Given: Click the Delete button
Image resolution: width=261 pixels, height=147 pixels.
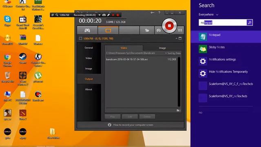Looking at the screenshot, I should pyautogui.click(x=147, y=116).
